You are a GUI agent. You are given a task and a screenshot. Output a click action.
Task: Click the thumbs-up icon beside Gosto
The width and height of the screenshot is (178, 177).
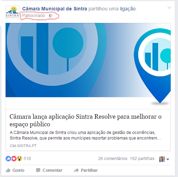pyautogui.click(x=8, y=170)
